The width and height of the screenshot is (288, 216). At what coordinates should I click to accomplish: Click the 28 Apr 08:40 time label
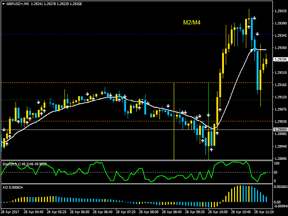click(x=172, y=212)
